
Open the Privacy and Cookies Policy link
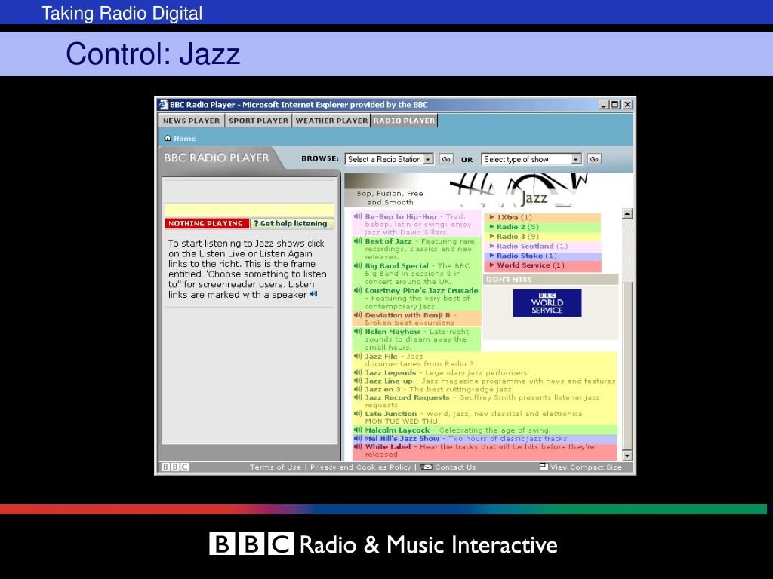click(x=360, y=467)
